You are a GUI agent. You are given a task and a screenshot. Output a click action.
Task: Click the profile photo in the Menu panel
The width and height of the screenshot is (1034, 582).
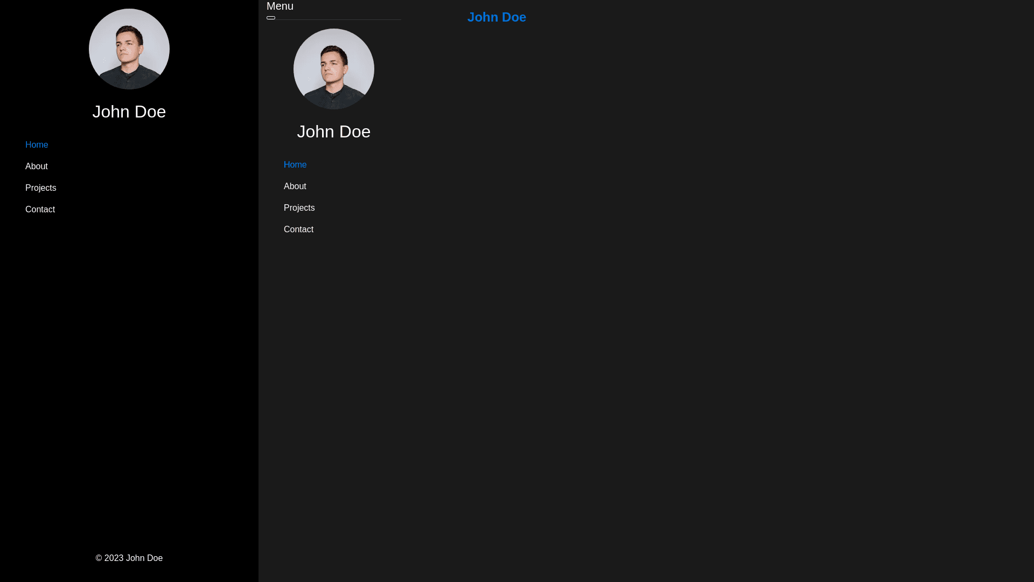(x=334, y=69)
